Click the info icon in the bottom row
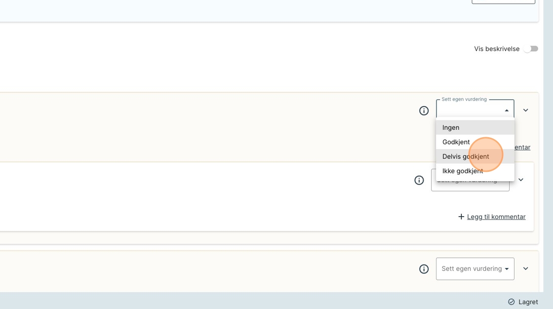This screenshot has height=309, width=553. [x=424, y=269]
